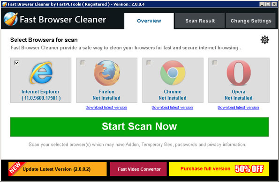Click the Internet Explorer version text
The height and width of the screenshot is (182, 279).
41,98
